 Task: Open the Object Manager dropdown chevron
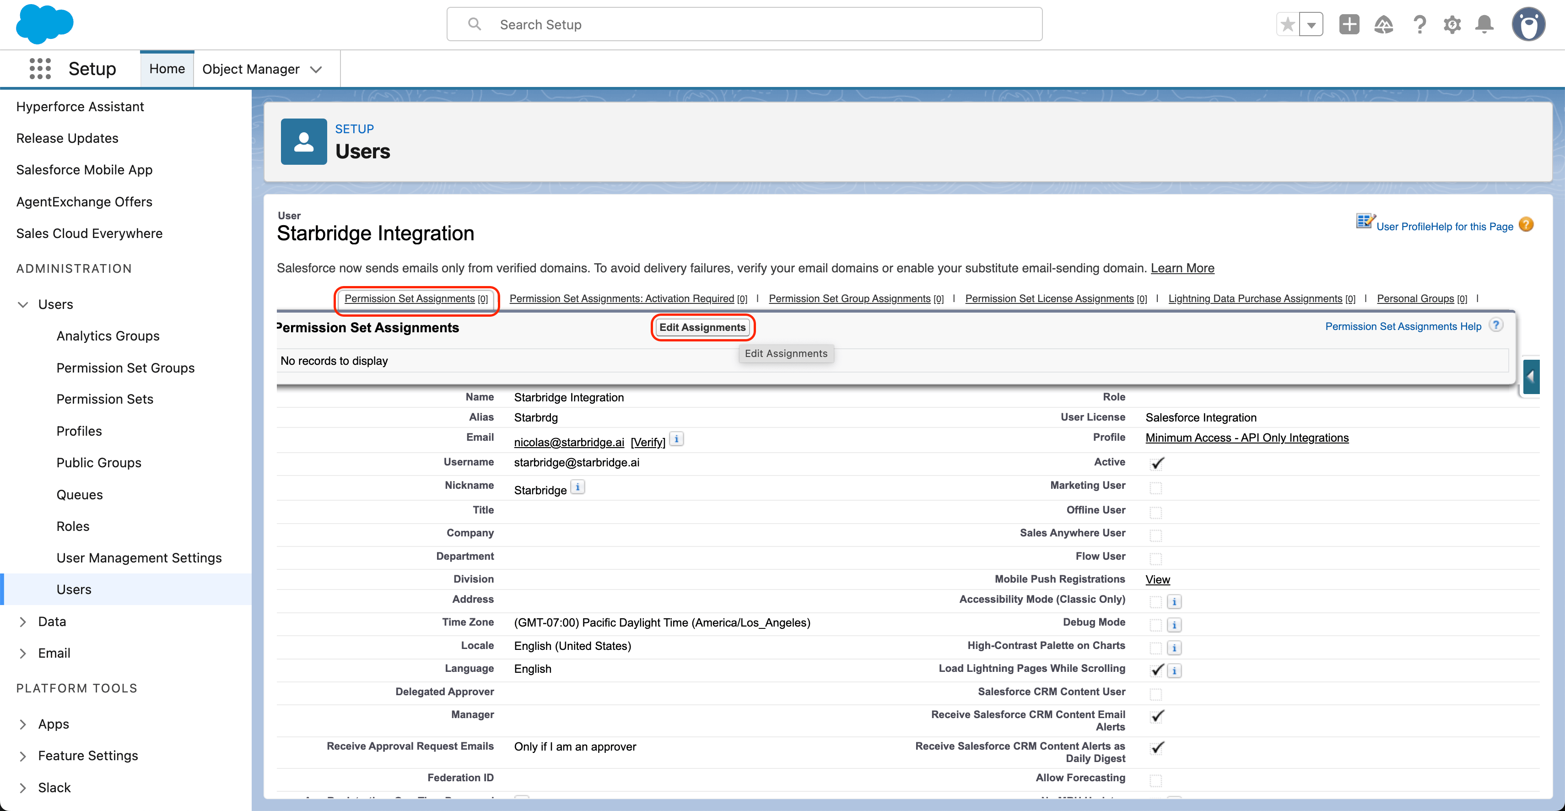pyautogui.click(x=316, y=69)
